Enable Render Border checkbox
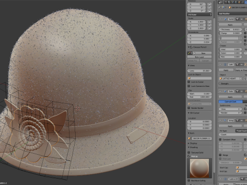This screenshot has height=185, width=247. tap(189, 108)
